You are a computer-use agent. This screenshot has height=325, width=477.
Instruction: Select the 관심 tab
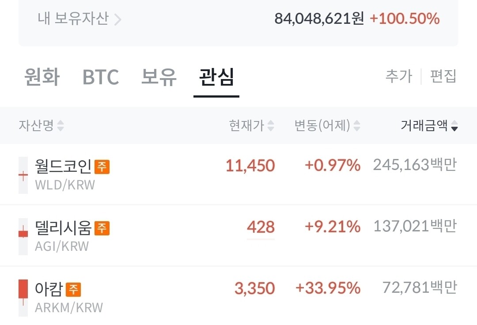(x=216, y=77)
